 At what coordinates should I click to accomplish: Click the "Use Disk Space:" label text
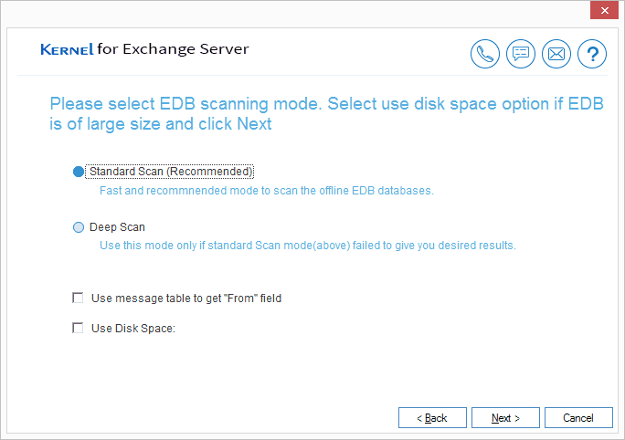[133, 329]
